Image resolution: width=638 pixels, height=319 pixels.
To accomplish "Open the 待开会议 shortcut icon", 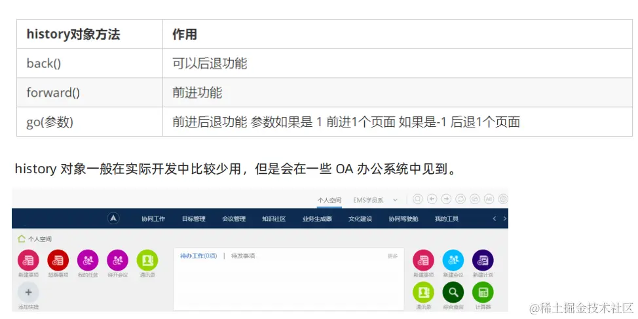I will point(118,260).
